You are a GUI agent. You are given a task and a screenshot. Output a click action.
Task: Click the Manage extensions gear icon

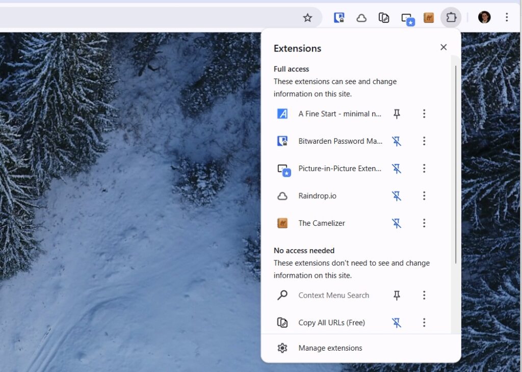pos(282,348)
